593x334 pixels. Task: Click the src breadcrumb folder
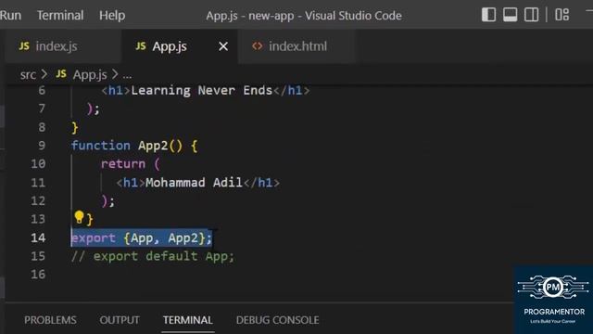click(x=28, y=74)
